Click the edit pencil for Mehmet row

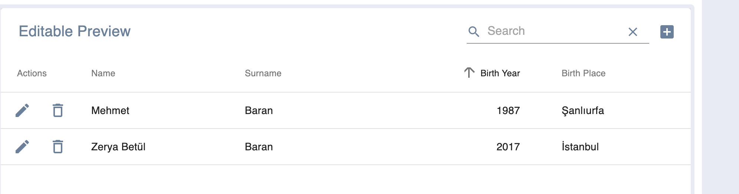[22, 110]
